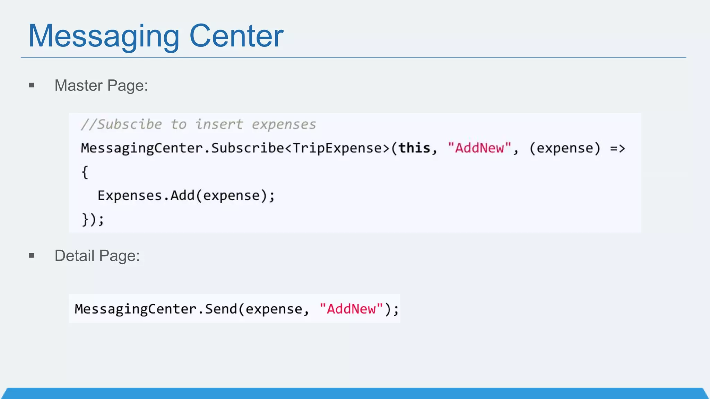Select the square bullet before Master Page

tap(32, 85)
